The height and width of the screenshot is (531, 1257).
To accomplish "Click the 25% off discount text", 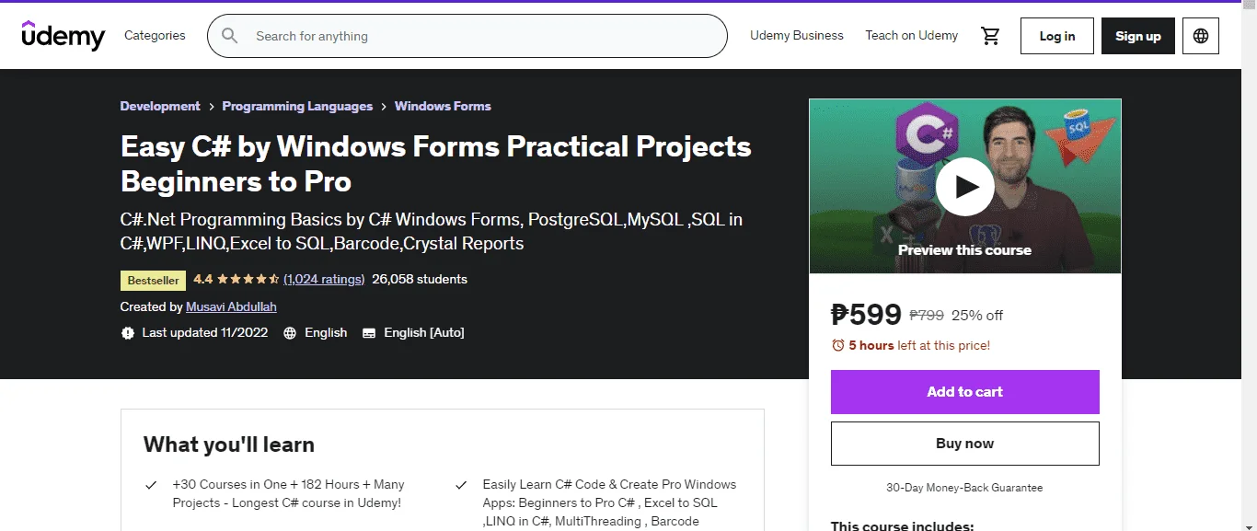I will [977, 315].
